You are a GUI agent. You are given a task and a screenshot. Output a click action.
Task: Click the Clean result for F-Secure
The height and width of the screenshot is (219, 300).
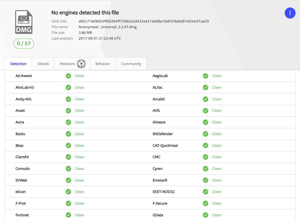coord(216,203)
